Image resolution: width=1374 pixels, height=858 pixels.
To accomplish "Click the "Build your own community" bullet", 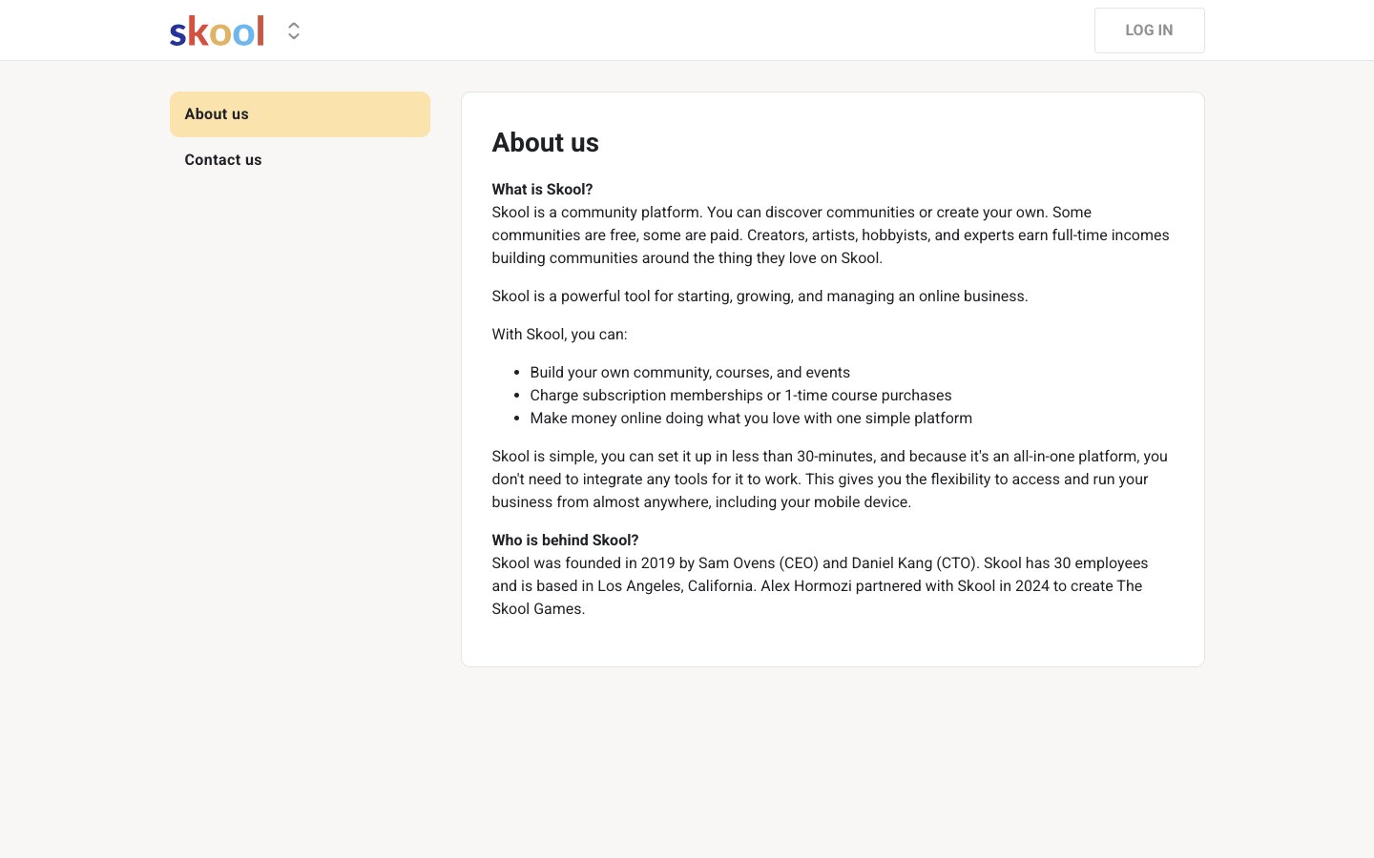I will click(x=689, y=373).
